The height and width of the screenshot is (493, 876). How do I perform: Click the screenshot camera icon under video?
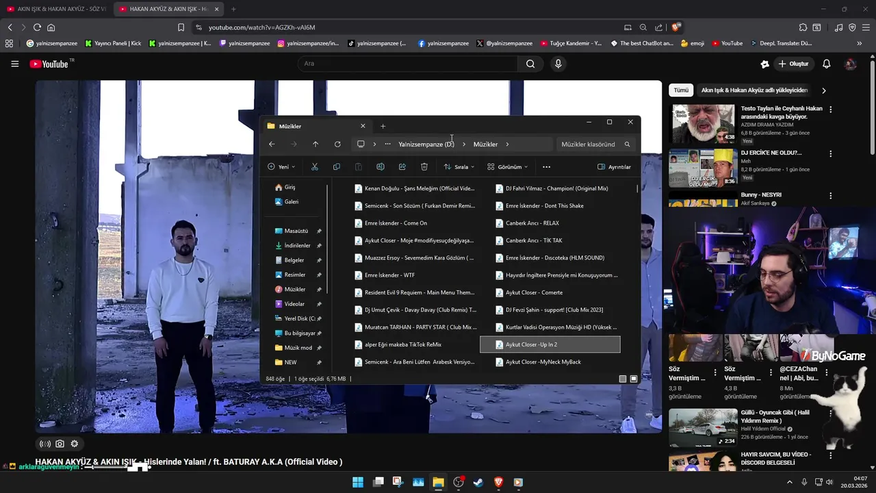click(x=60, y=444)
